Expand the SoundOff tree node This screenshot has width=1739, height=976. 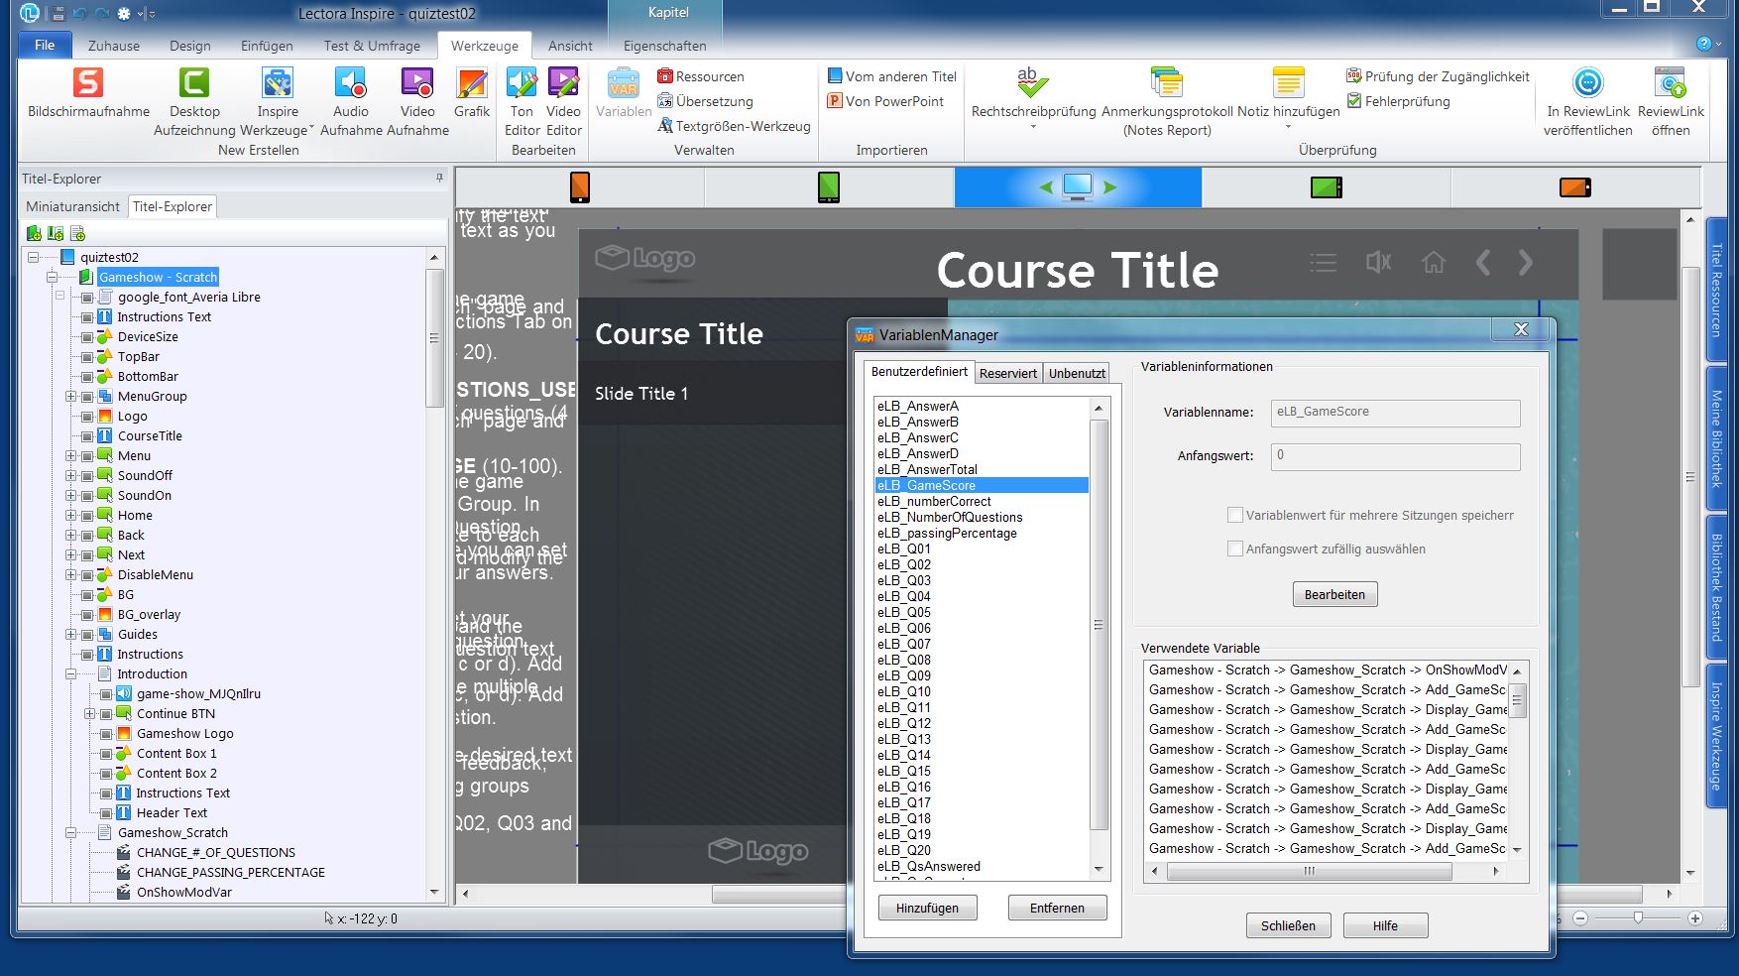(71, 476)
